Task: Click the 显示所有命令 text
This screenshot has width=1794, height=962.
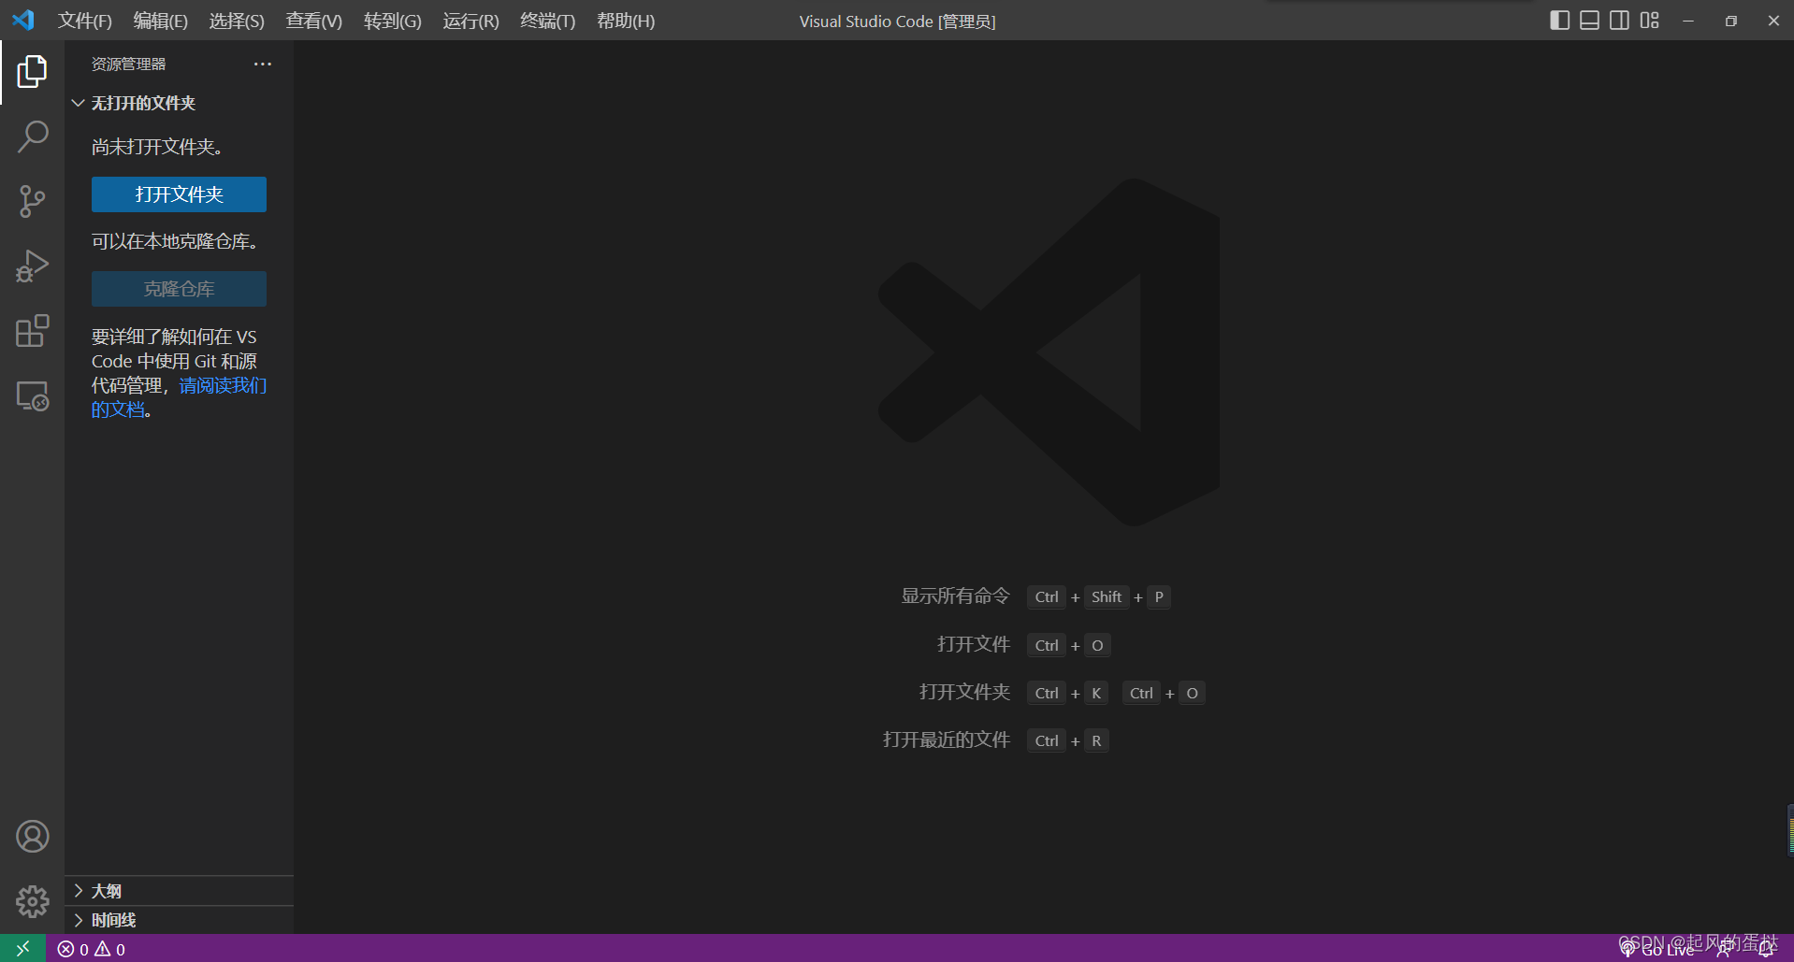Action: 955,596
